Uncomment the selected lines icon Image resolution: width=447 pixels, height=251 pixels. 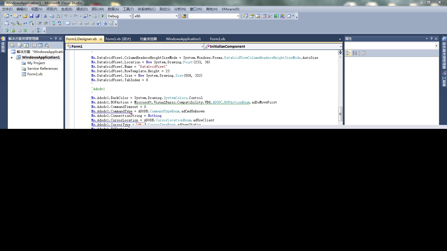(x=60, y=23)
